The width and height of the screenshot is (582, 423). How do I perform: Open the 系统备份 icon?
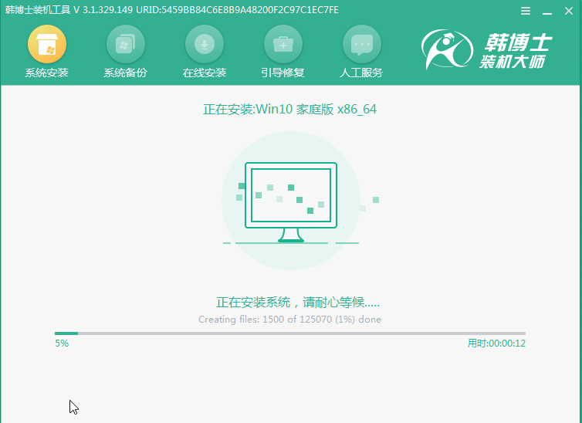click(x=125, y=45)
